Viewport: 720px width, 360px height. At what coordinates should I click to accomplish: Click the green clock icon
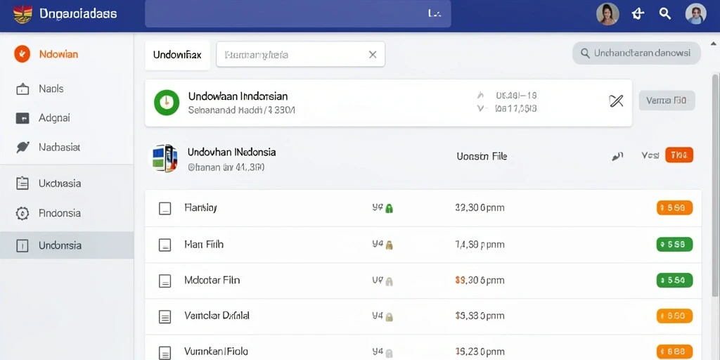[x=166, y=103]
